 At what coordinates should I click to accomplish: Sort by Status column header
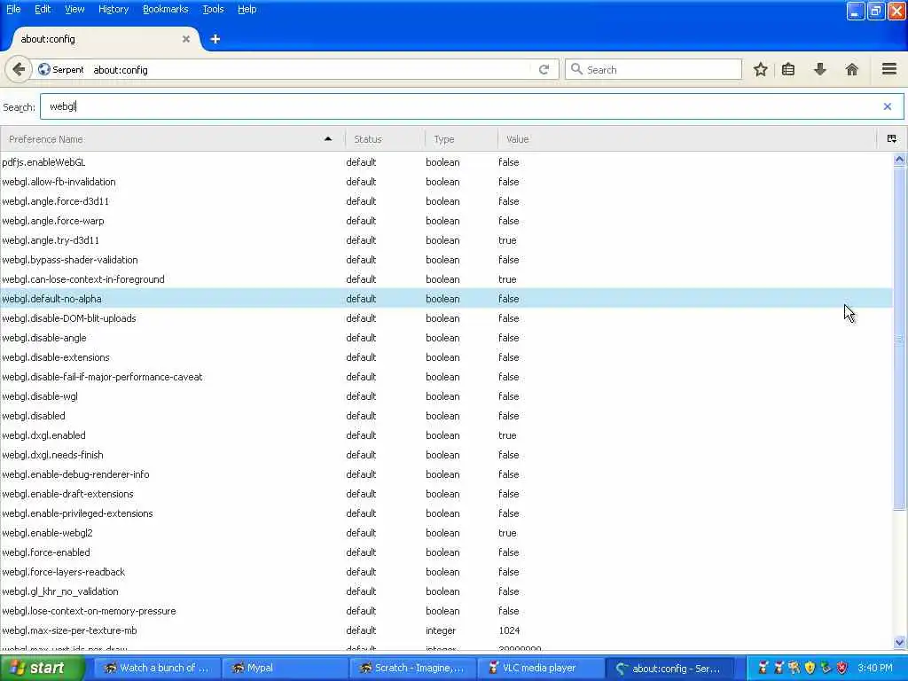pos(385,139)
